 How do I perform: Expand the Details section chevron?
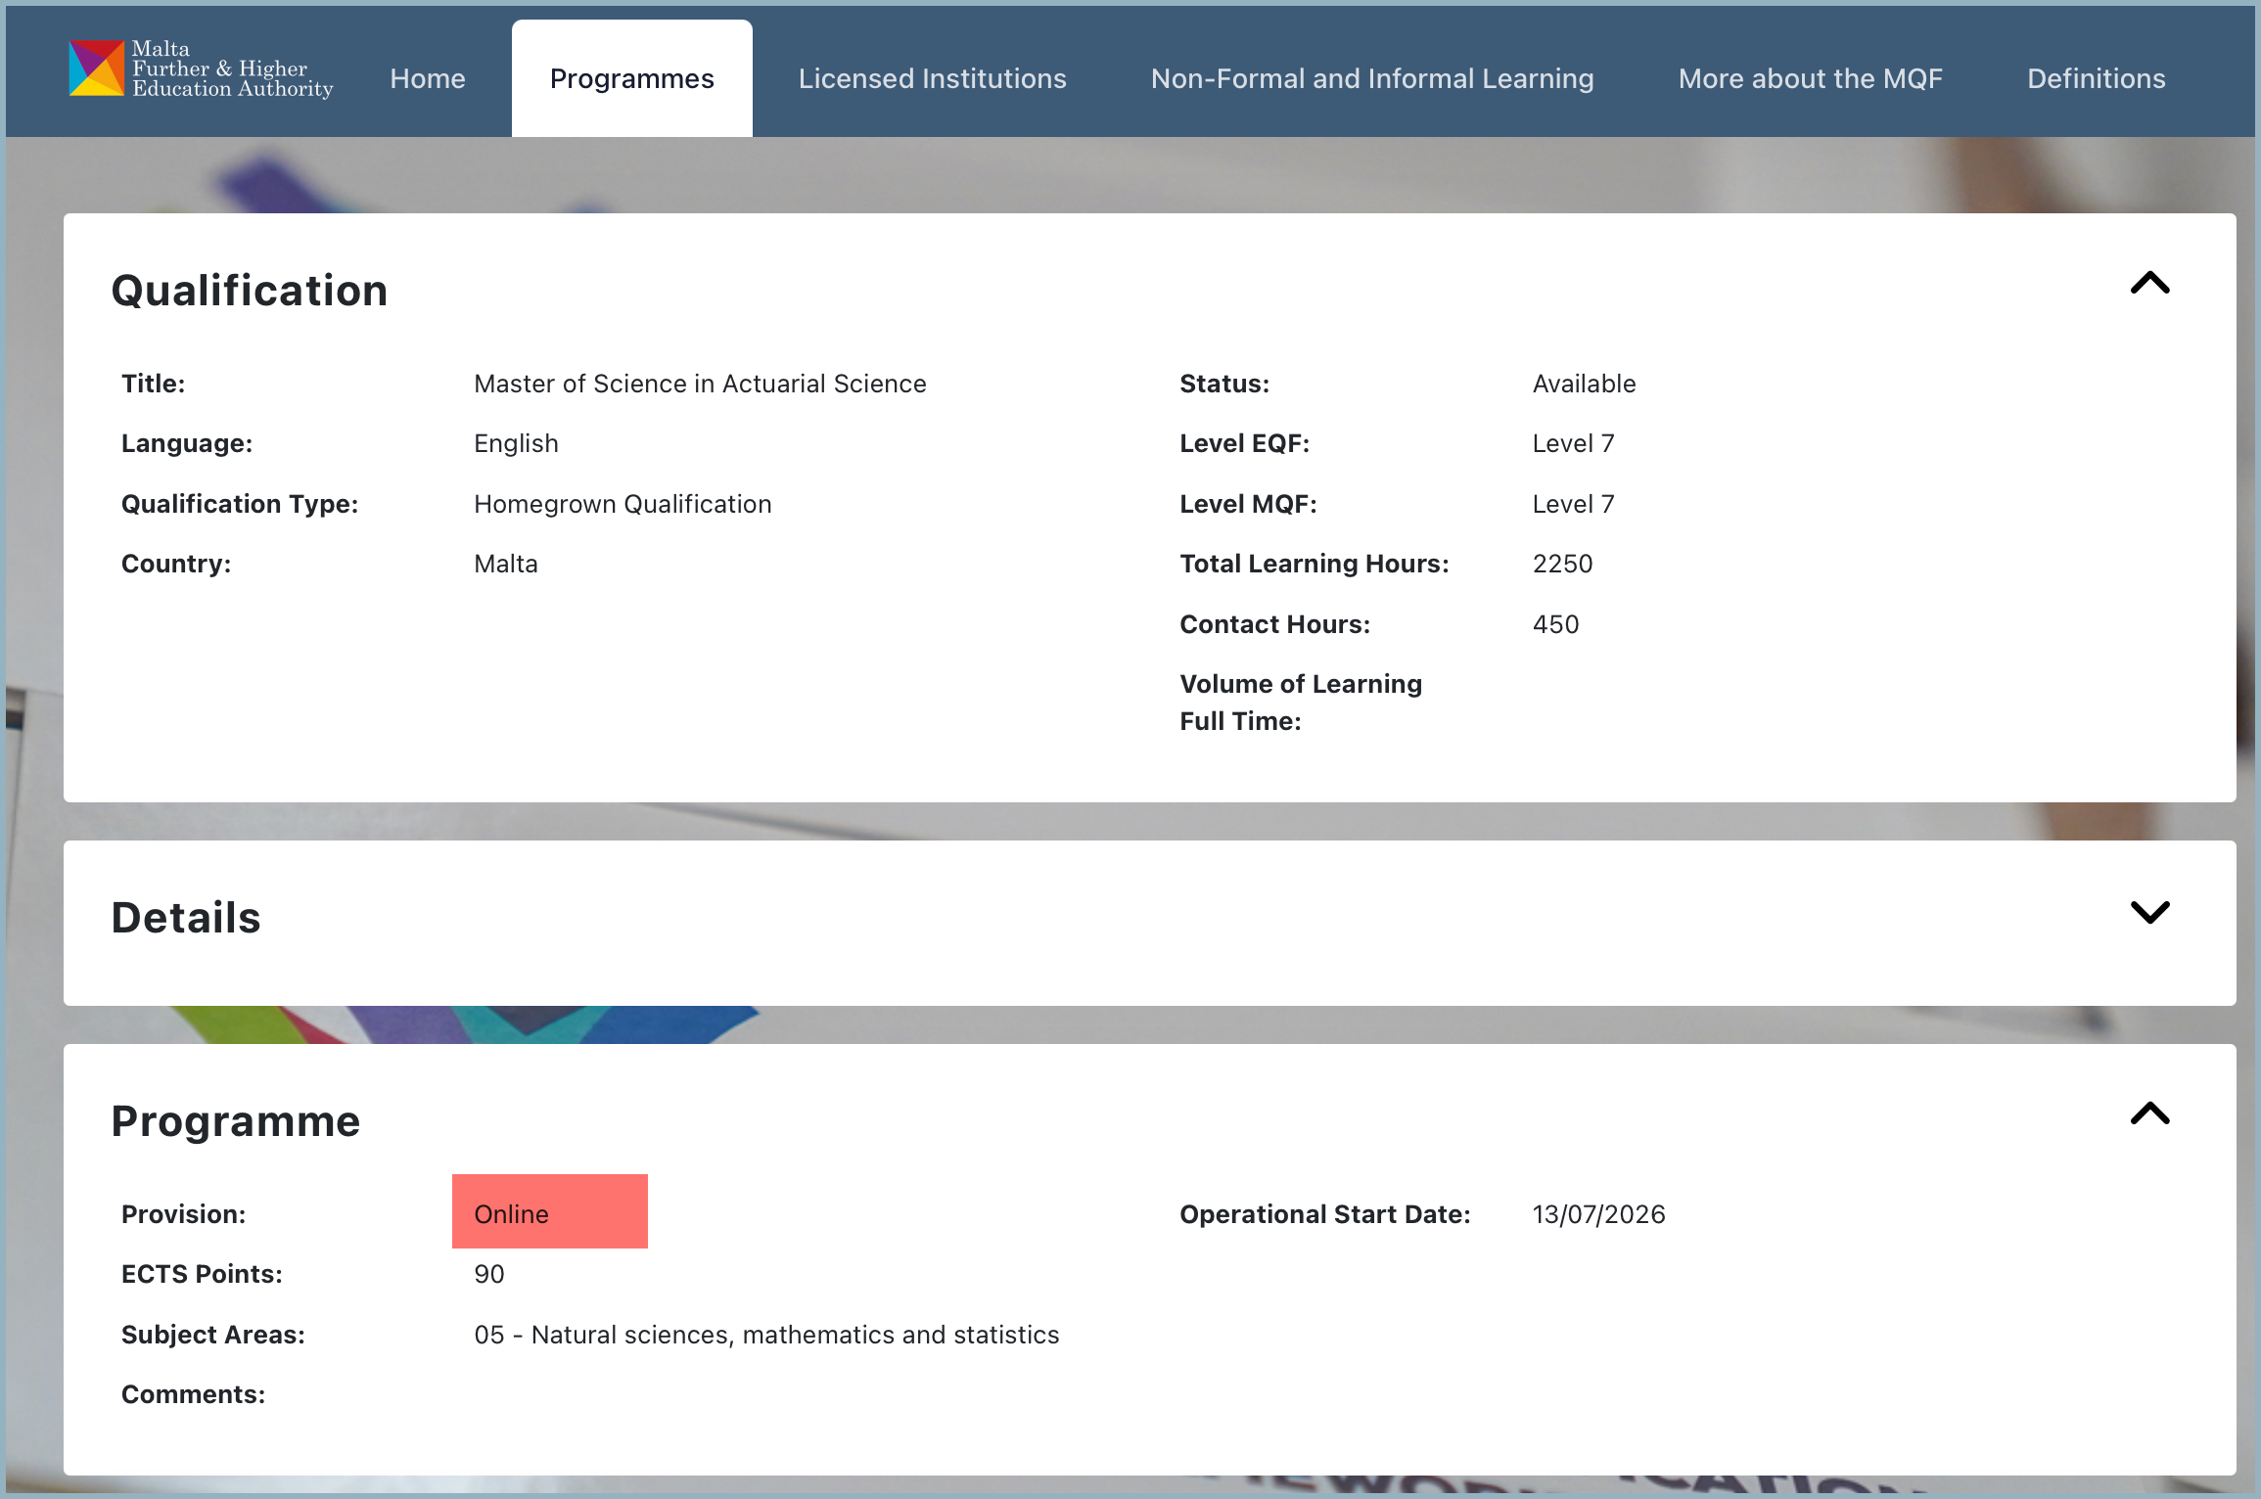point(2149,912)
